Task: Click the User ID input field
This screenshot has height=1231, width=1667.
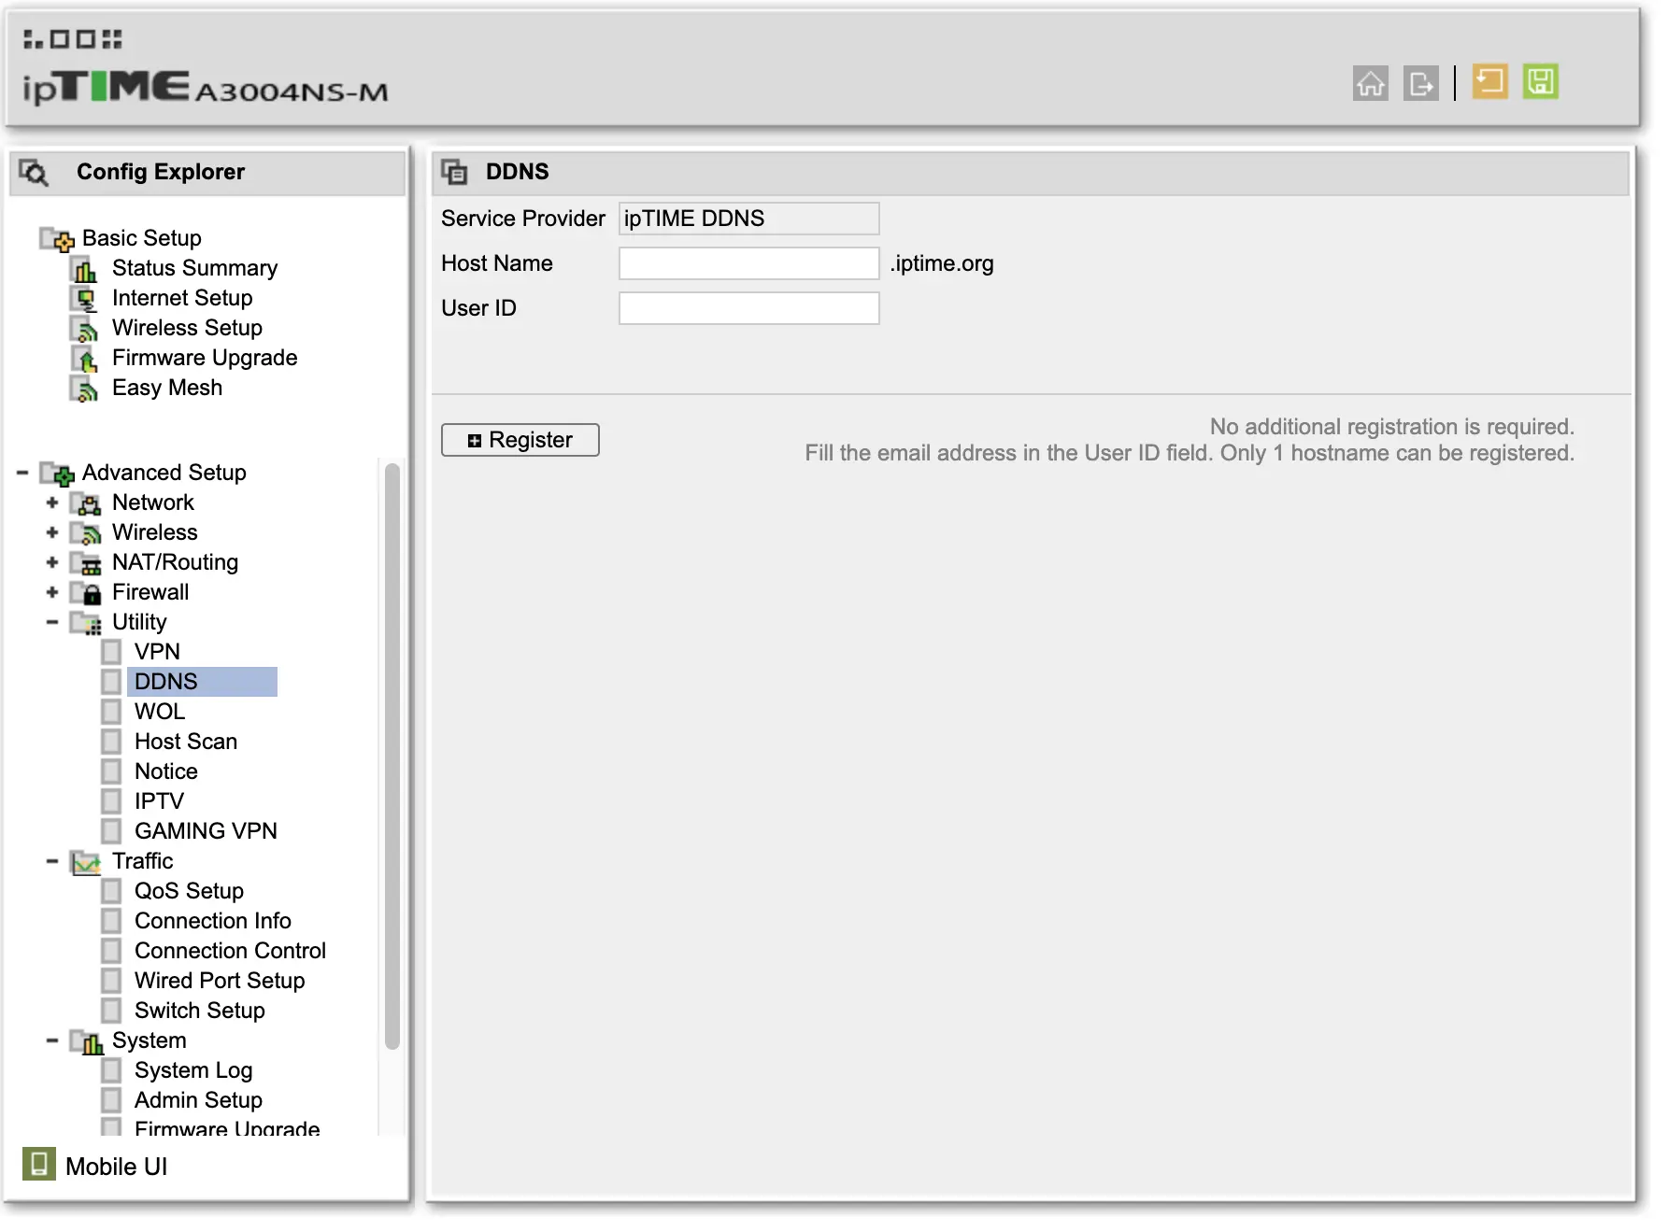Action: pos(748,308)
